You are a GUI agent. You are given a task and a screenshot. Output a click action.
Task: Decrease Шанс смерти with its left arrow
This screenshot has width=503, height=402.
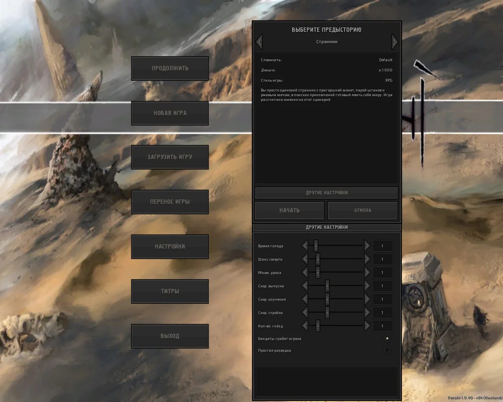click(x=305, y=259)
